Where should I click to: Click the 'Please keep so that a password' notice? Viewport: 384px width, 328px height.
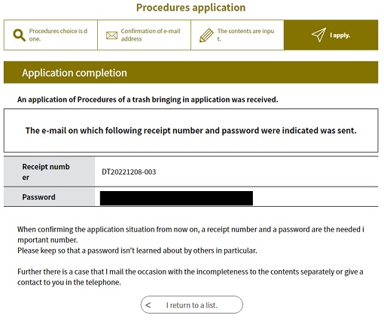pos(137,251)
